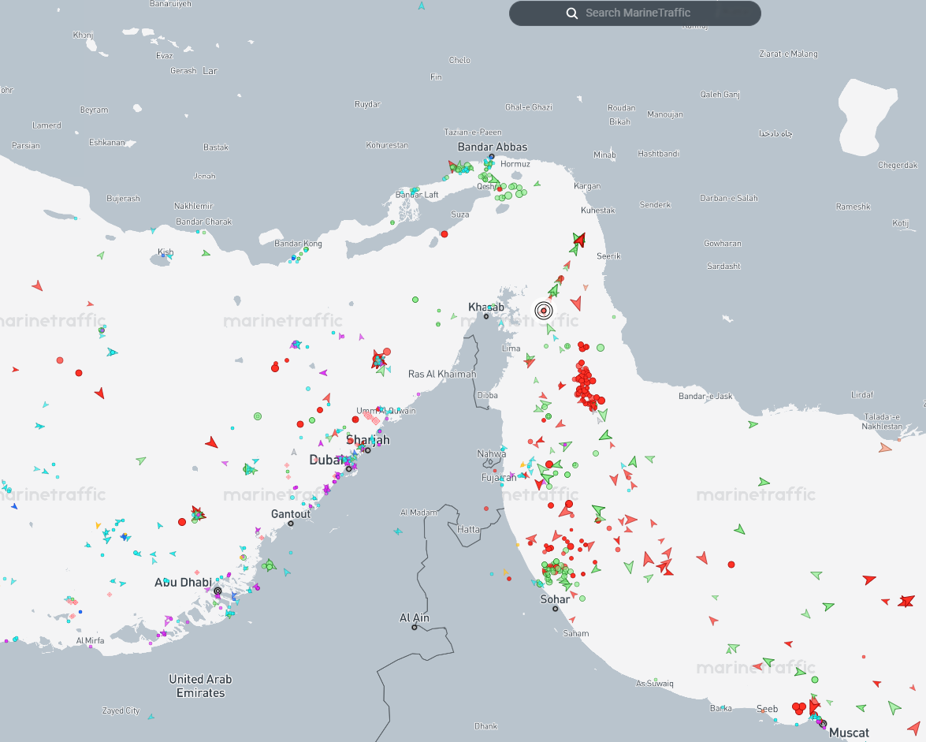Click the Bandar Abbas city label
The width and height of the screenshot is (926, 742).
(x=493, y=147)
